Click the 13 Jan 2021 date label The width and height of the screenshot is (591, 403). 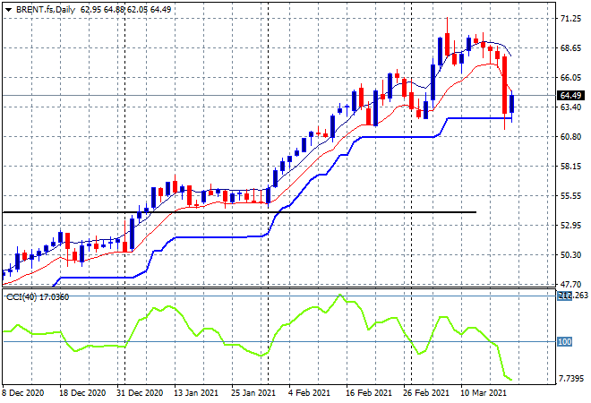point(196,393)
